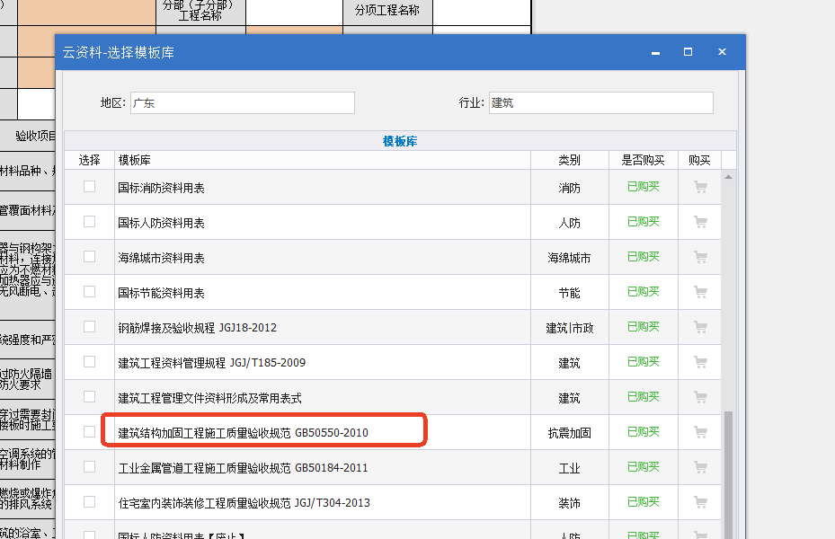The width and height of the screenshot is (835, 539).
Task: Enable checkbox for 住宅室内装饰装修工程质量验收规范
Action: pos(89,502)
